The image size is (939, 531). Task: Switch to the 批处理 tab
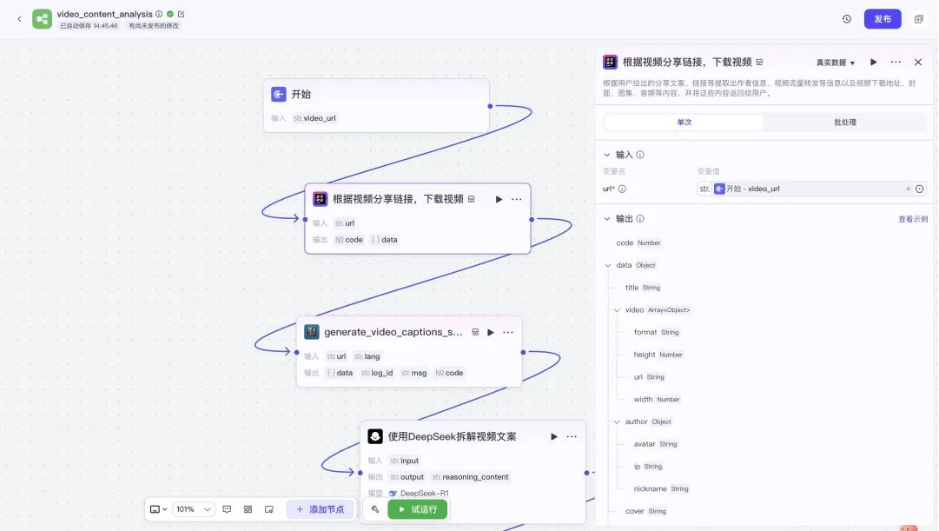coord(845,123)
